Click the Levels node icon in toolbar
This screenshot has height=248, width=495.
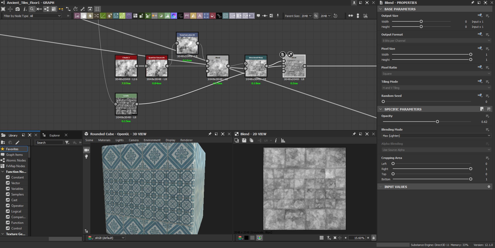coord(167,16)
